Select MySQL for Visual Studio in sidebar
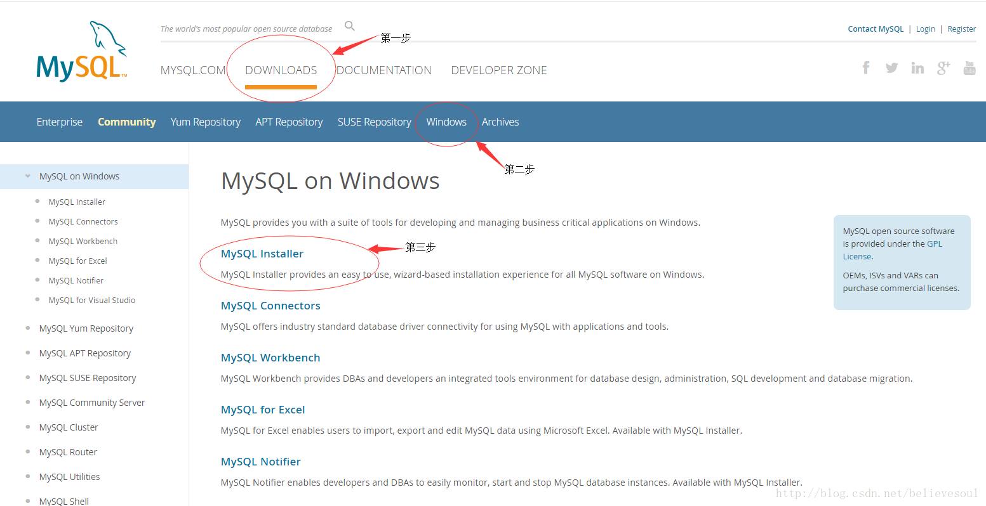This screenshot has height=506, width=986. pos(92,300)
